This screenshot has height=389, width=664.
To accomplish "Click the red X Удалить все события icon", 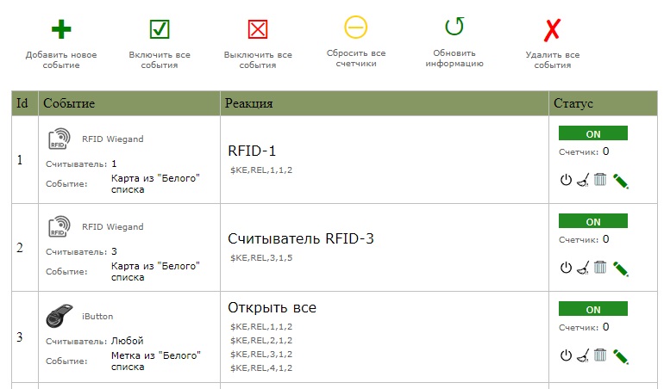I will tap(552, 29).
